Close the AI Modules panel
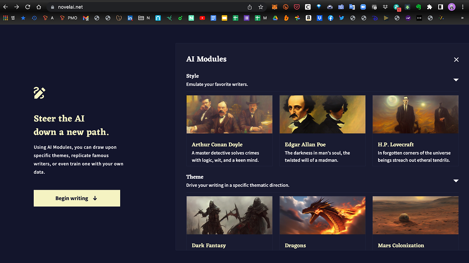This screenshot has width=469, height=263. tap(456, 59)
